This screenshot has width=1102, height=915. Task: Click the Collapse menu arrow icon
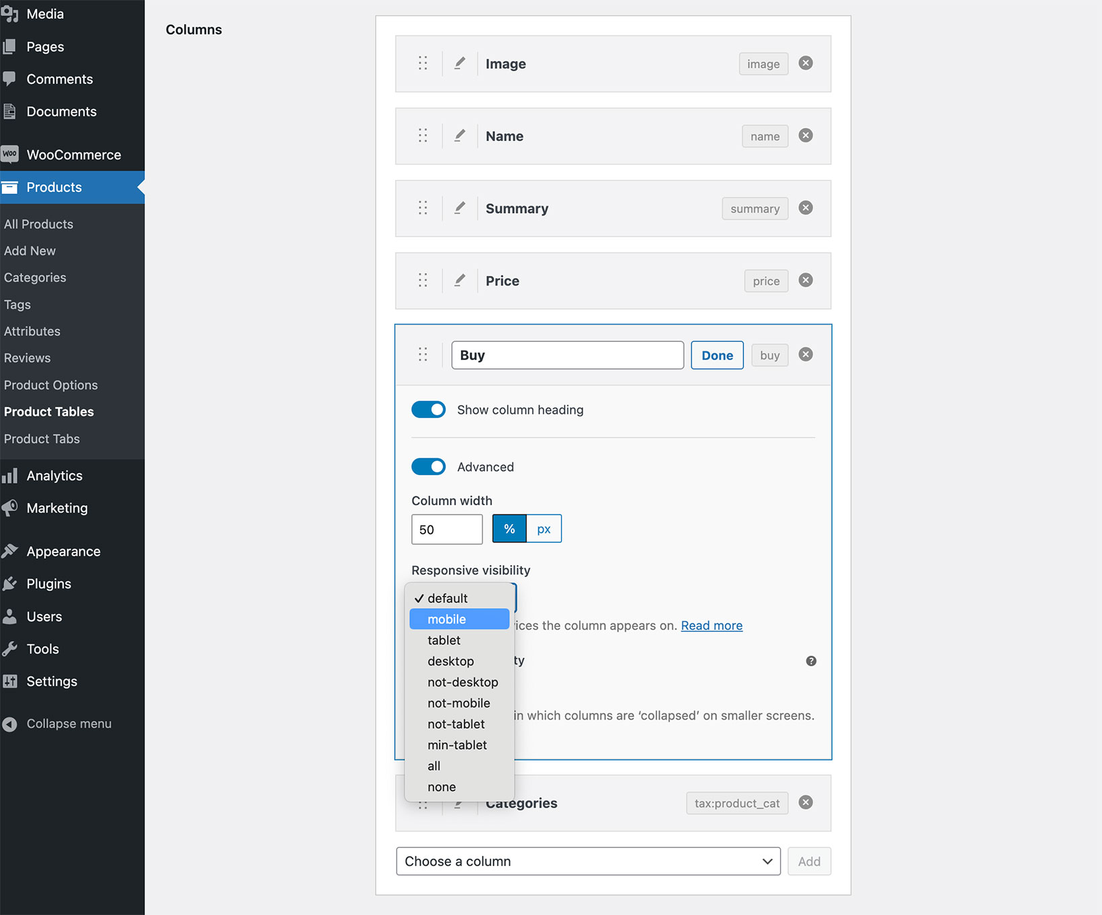point(10,724)
